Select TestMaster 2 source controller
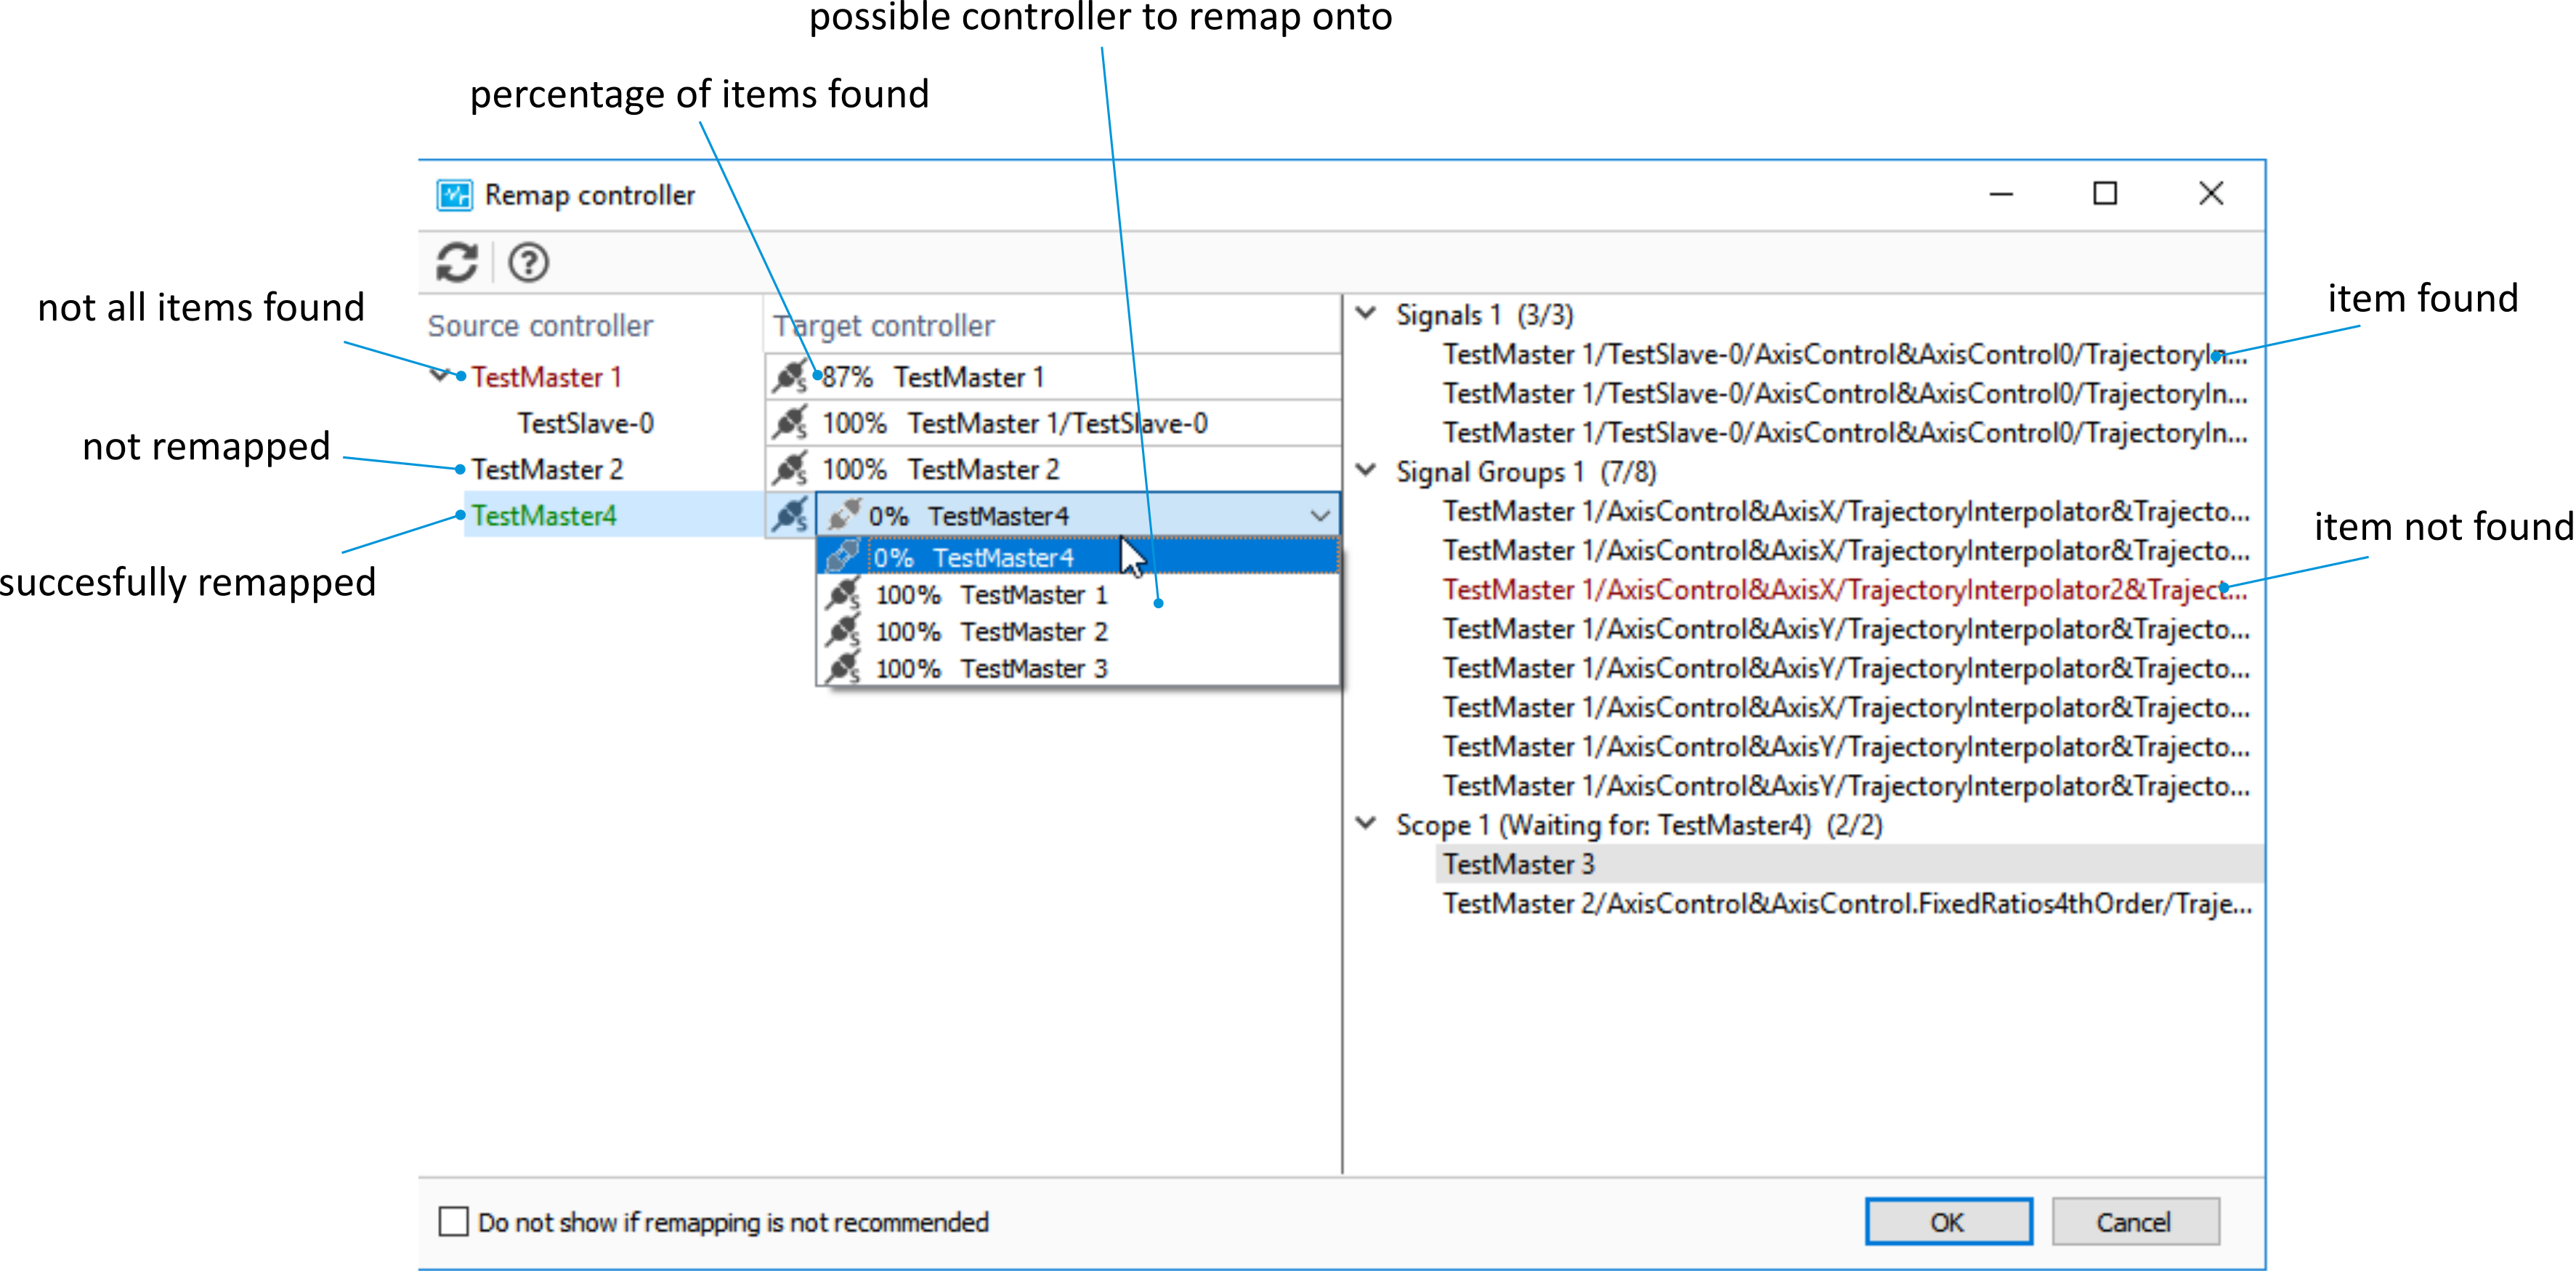This screenshot has width=2576, height=1271. (x=547, y=469)
